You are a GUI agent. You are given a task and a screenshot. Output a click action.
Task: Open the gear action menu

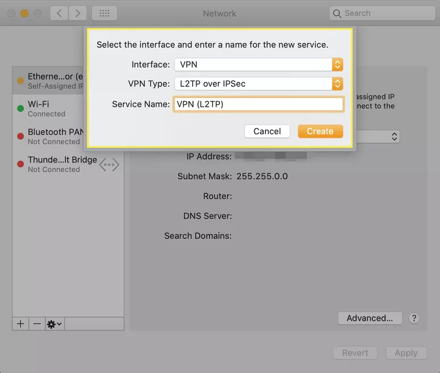click(55, 324)
